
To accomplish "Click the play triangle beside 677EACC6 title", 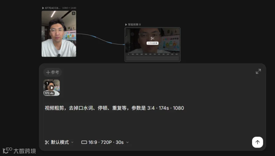I will tap(43, 8).
